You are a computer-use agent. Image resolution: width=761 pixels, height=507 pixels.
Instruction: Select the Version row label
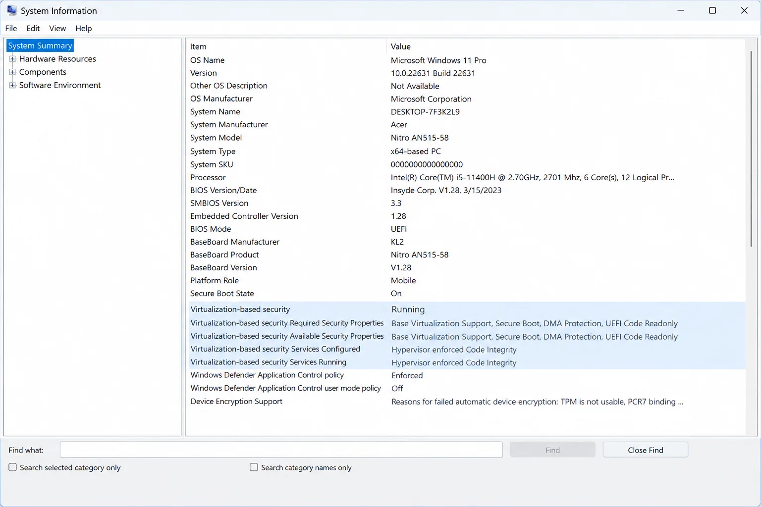click(204, 73)
